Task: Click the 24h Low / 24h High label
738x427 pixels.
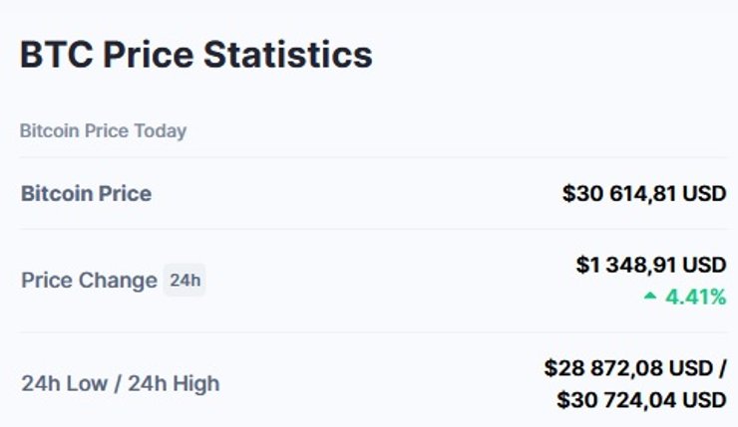Action: [x=120, y=383]
